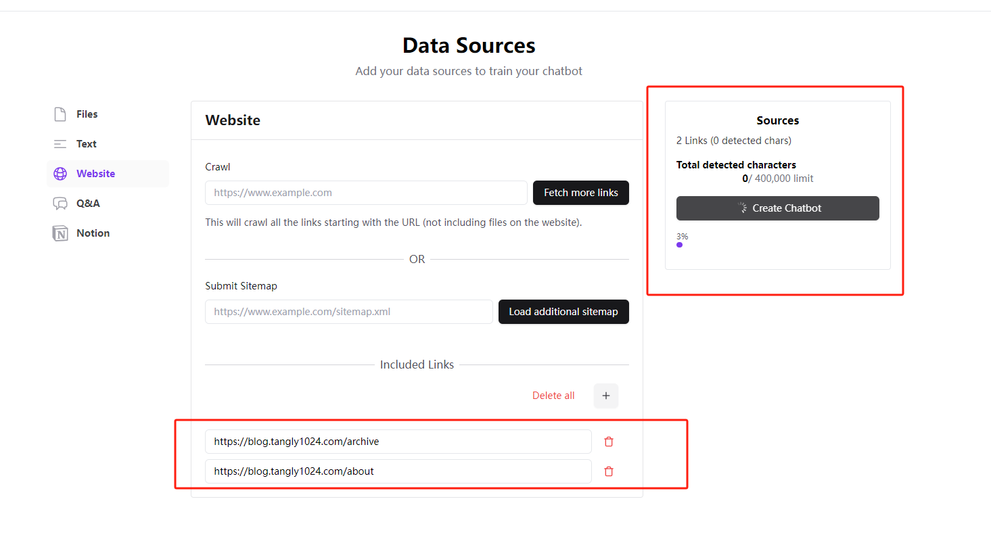
Task: Click the Text lines icon in sidebar
Action: tap(60, 144)
